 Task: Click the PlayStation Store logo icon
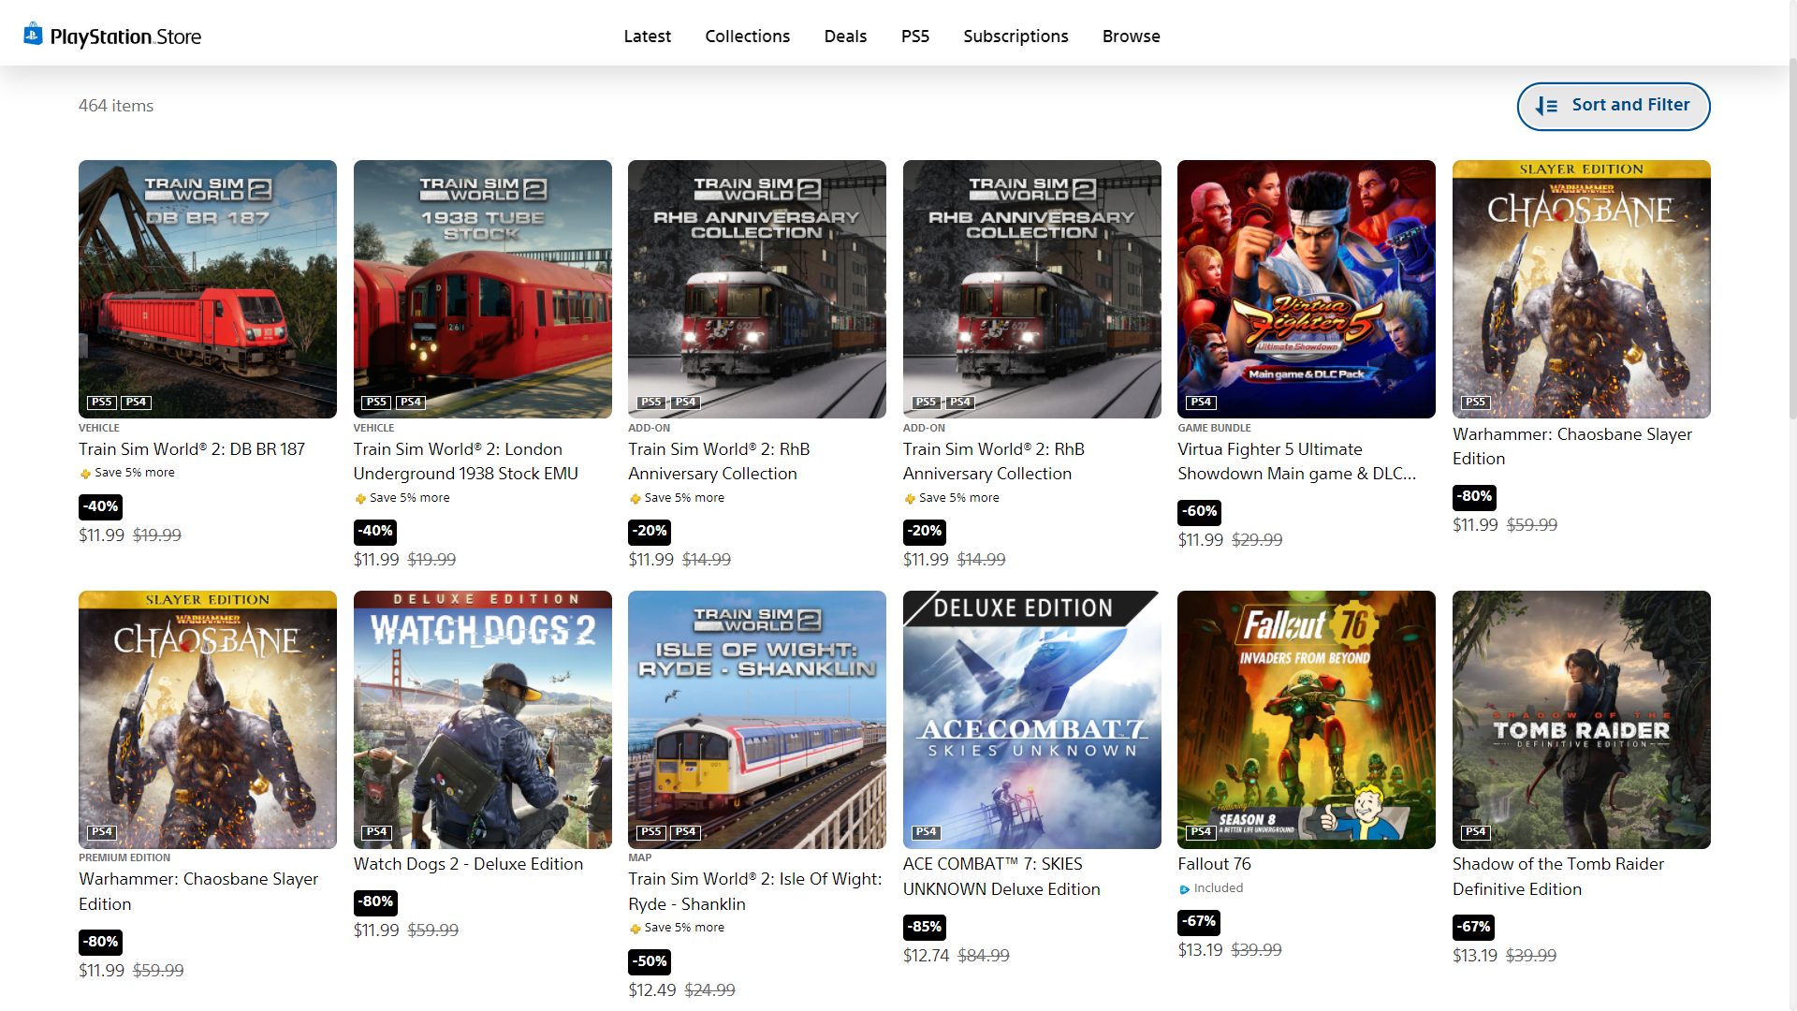[x=33, y=35]
